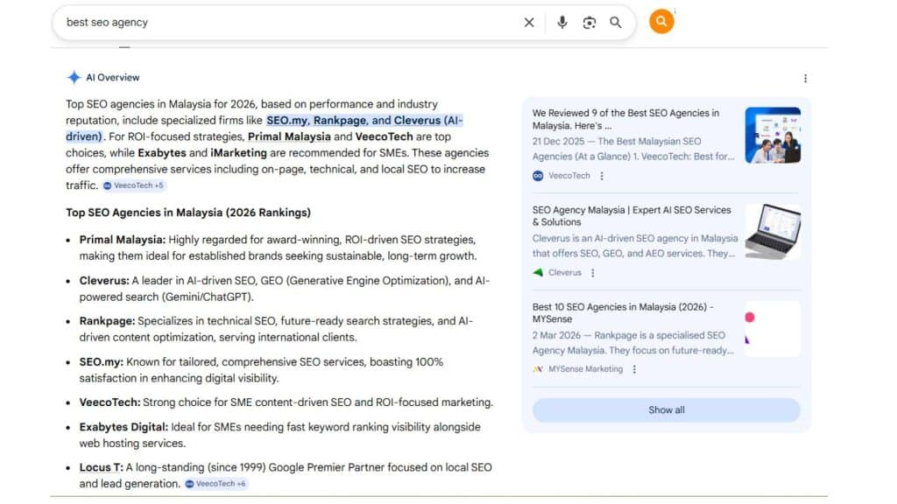
Task: Click the Show all sources button
Action: (666, 409)
